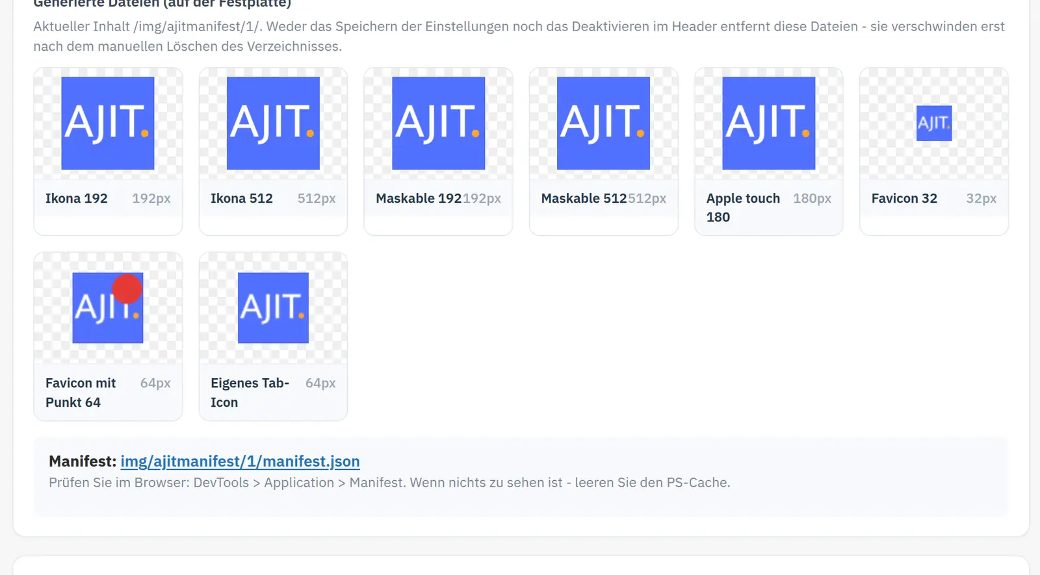Open the Favicon mit Punkt 64 preview
This screenshot has height=575, width=1040.
[108, 308]
